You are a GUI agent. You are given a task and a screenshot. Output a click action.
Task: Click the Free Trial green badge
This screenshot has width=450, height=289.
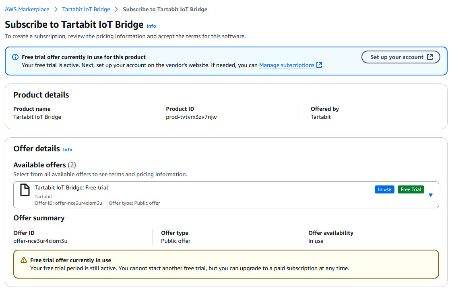[x=411, y=189]
